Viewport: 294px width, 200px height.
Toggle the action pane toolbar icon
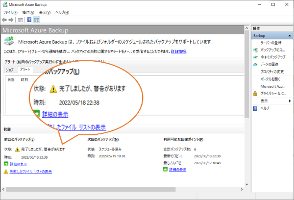[x=37, y=20]
